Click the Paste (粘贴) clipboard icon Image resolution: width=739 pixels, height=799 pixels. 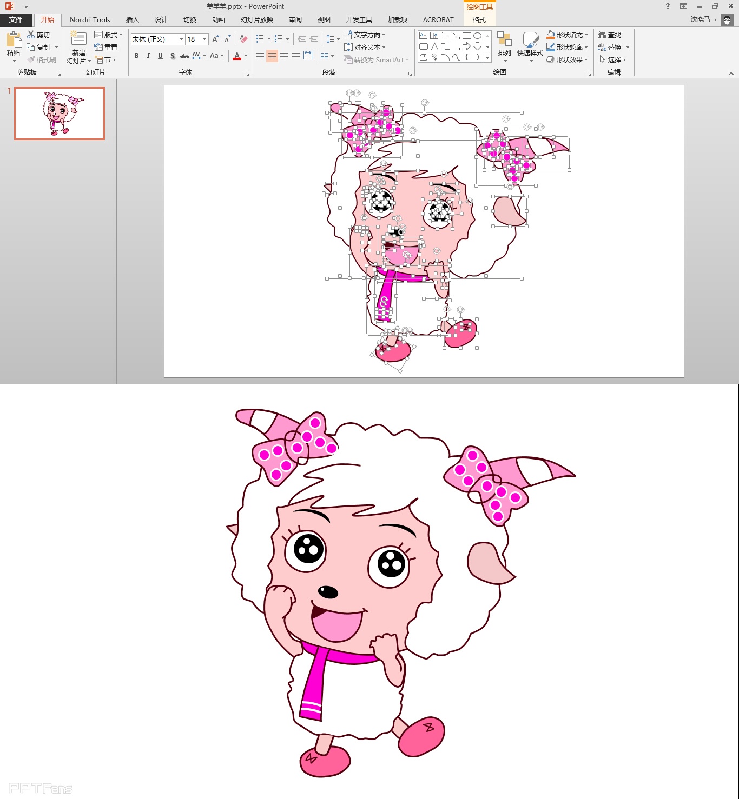(x=14, y=41)
